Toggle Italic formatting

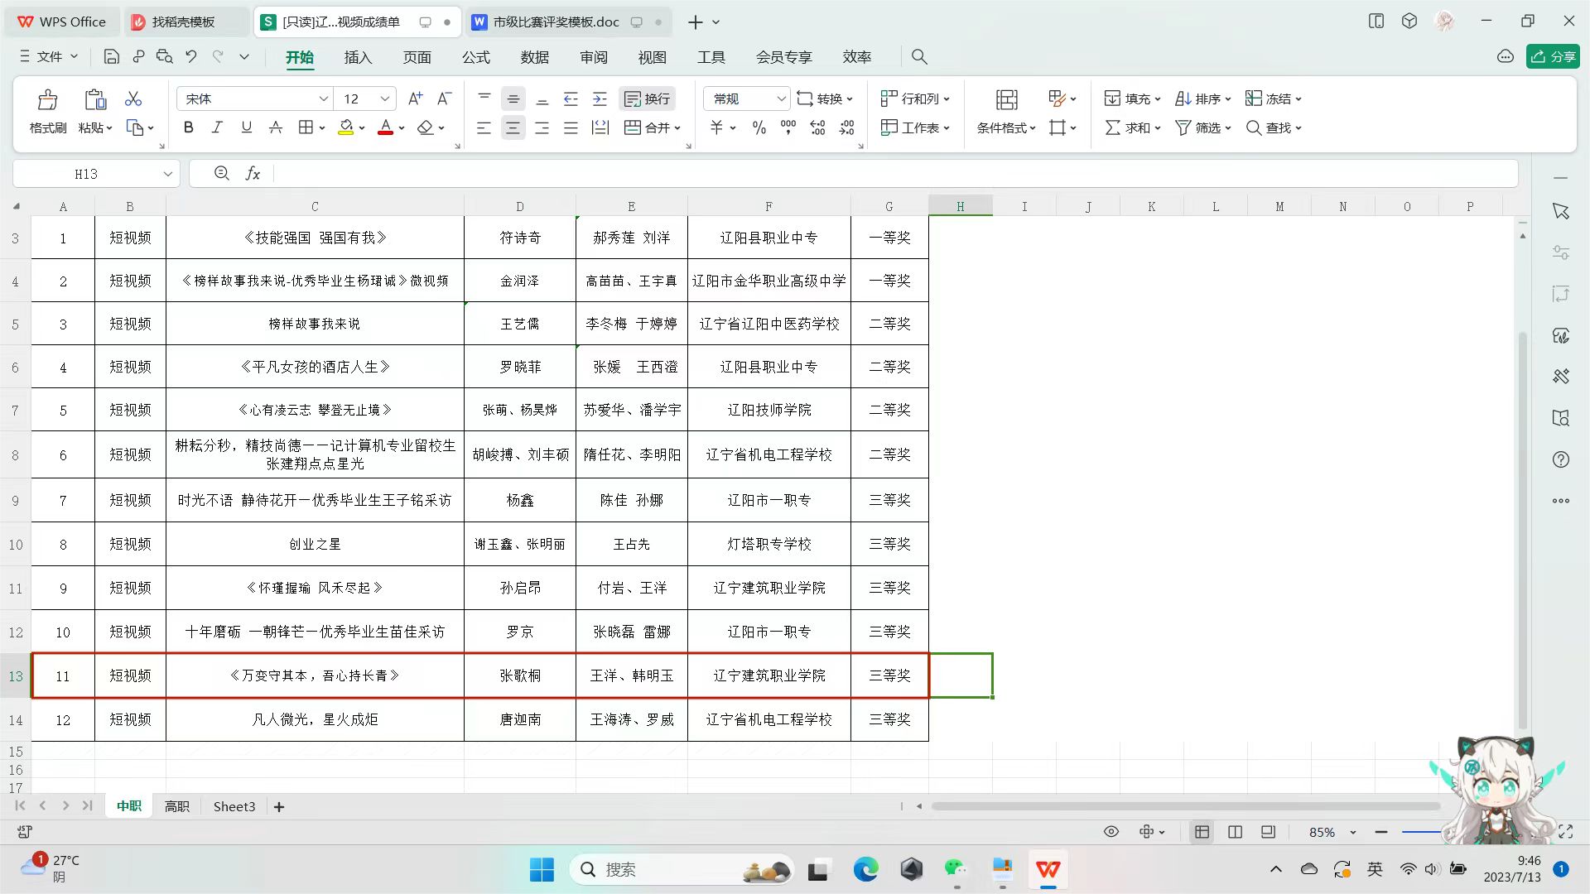pos(217,127)
